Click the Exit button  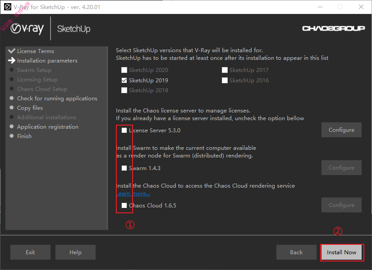[30, 252]
